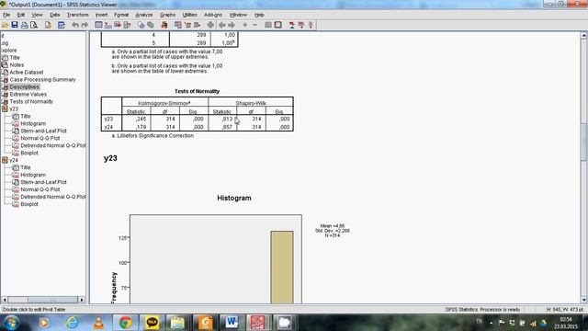Insert a heading with the toolbar icon
Screen dimensions: 588x331
[x=292, y=25]
